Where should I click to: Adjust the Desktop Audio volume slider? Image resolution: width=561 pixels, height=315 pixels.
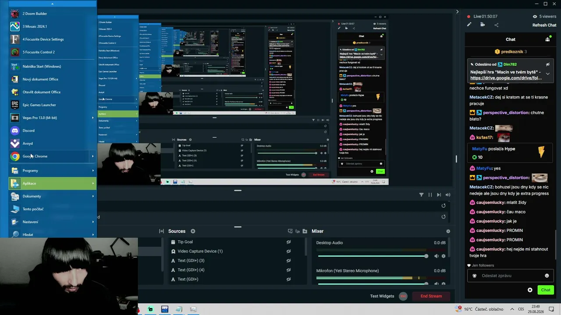coord(372,256)
